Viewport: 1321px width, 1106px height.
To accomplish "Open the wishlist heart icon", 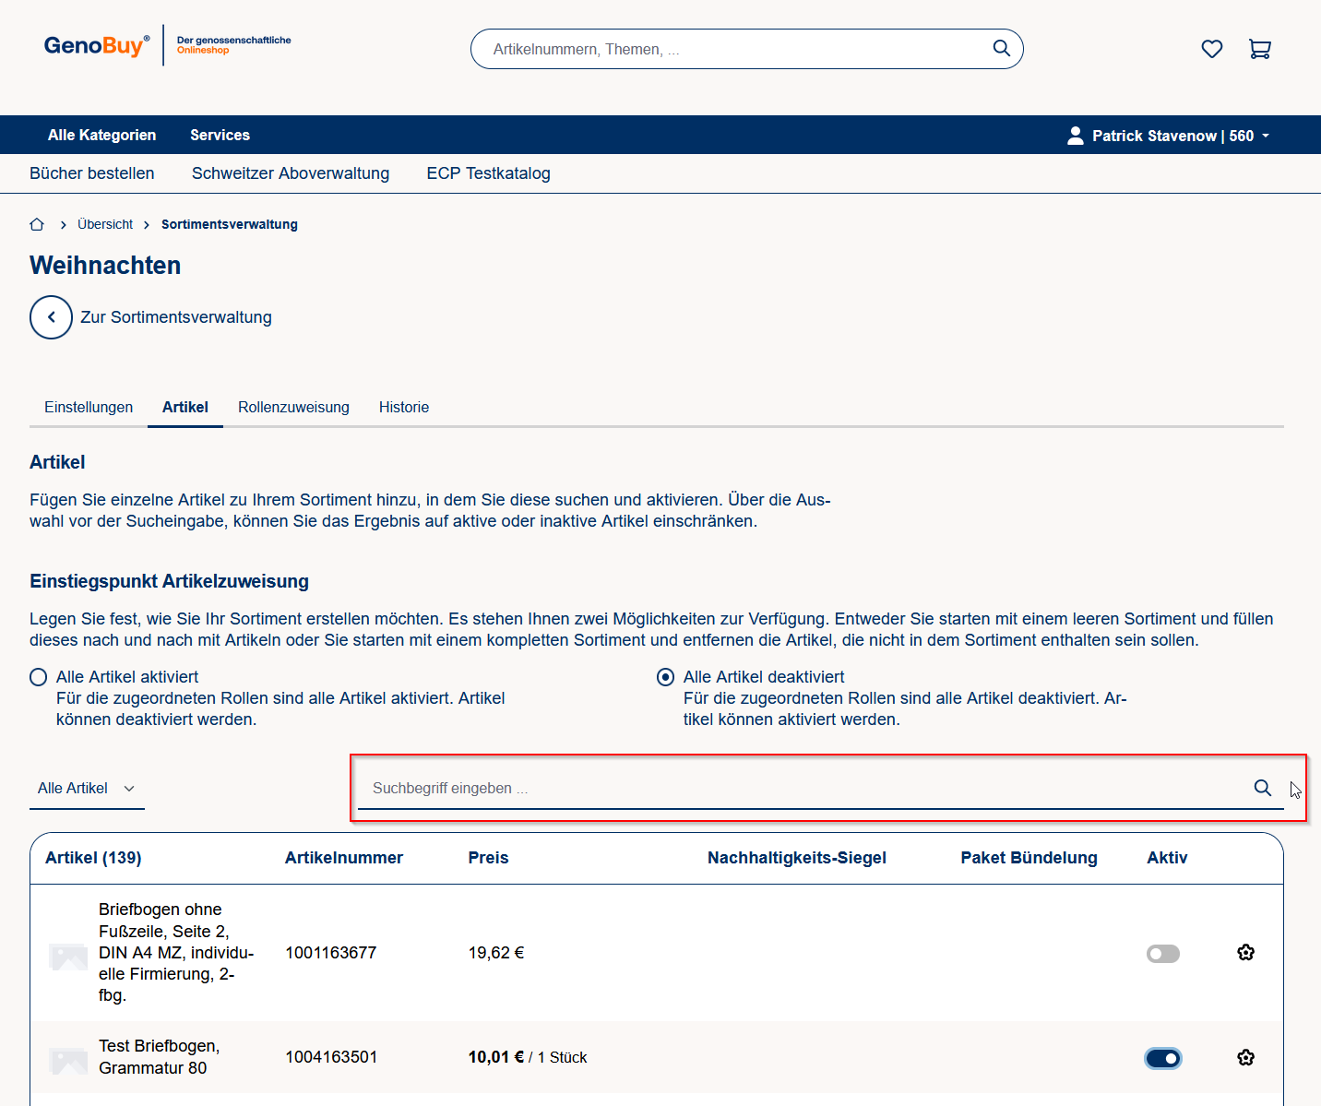I will pos(1211,49).
